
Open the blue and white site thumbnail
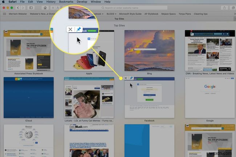[x=150, y=141]
